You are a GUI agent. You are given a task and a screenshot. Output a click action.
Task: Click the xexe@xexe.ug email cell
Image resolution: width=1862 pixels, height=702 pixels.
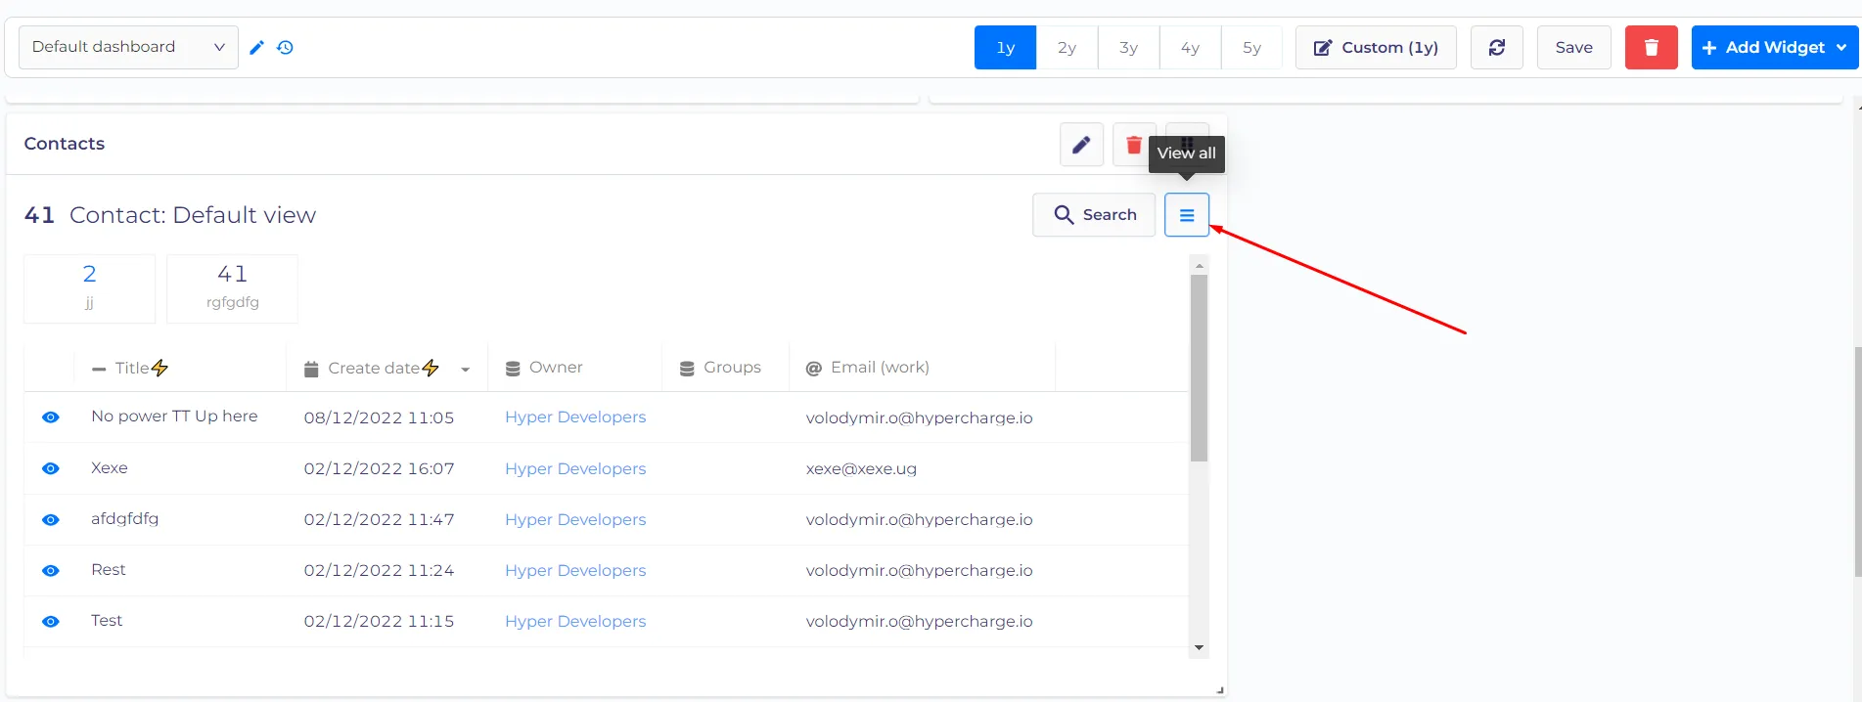(x=861, y=468)
